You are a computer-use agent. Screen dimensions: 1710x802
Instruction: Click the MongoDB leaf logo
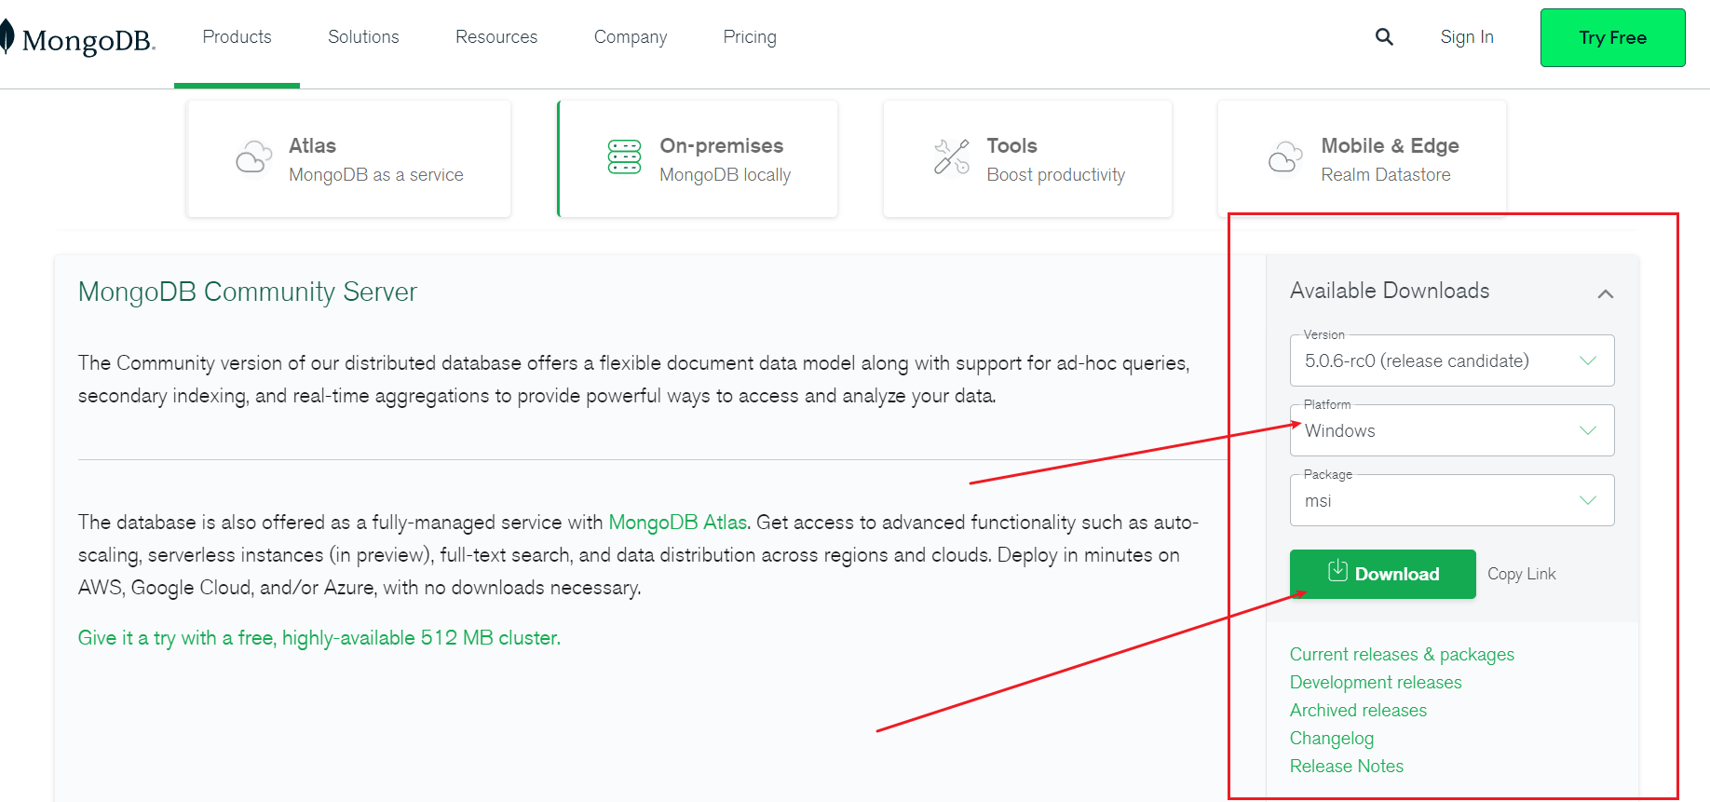[7, 37]
